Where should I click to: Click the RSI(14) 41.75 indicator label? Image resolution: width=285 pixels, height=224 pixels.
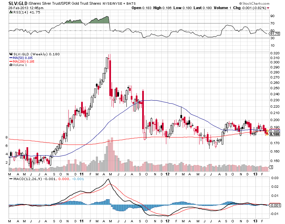point(26,12)
